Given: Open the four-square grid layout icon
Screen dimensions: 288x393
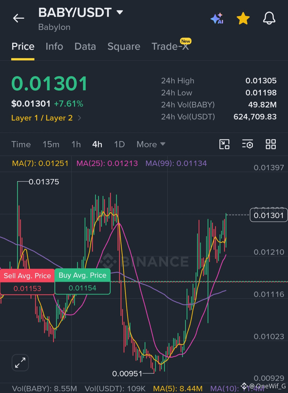Looking at the screenshot, I should 271,144.
